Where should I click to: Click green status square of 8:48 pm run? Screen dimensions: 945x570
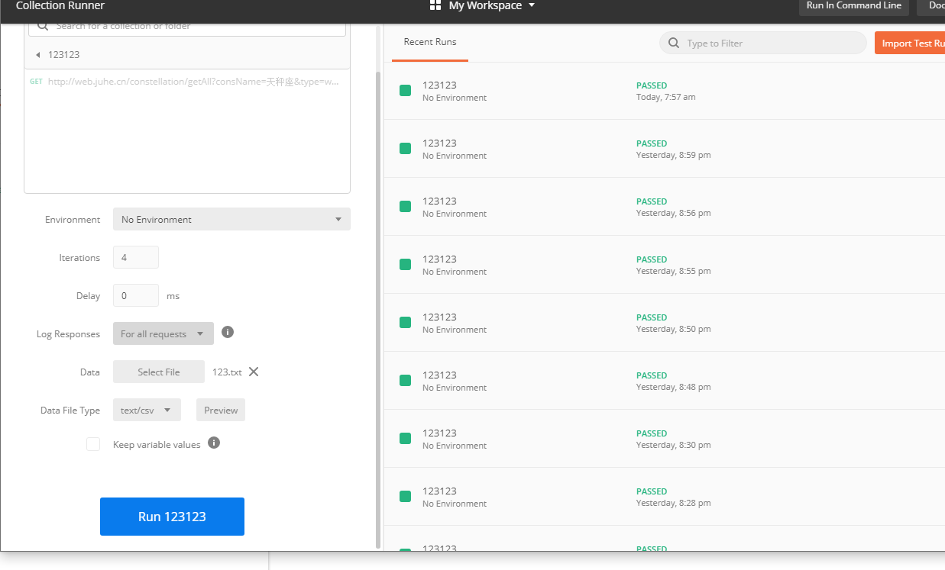pyautogui.click(x=405, y=381)
